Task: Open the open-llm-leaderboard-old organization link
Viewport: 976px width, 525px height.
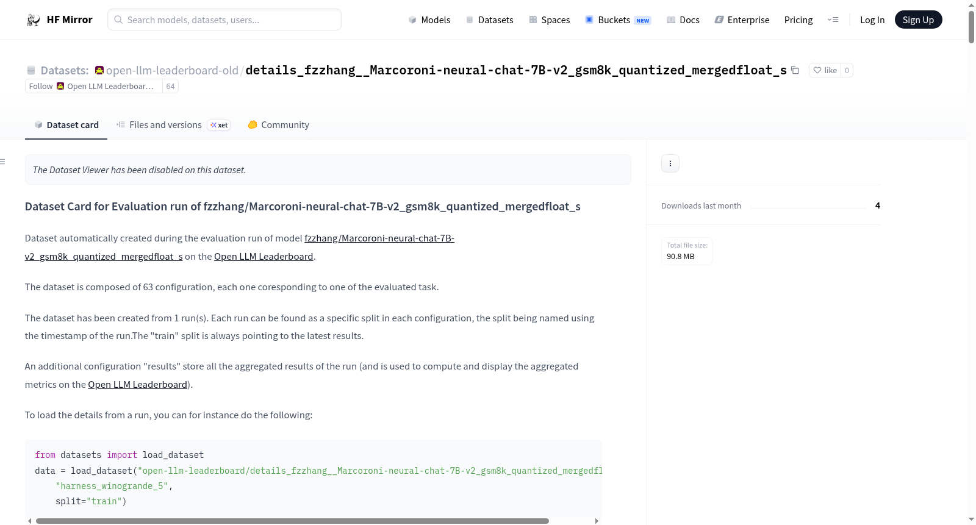Action: click(x=172, y=71)
